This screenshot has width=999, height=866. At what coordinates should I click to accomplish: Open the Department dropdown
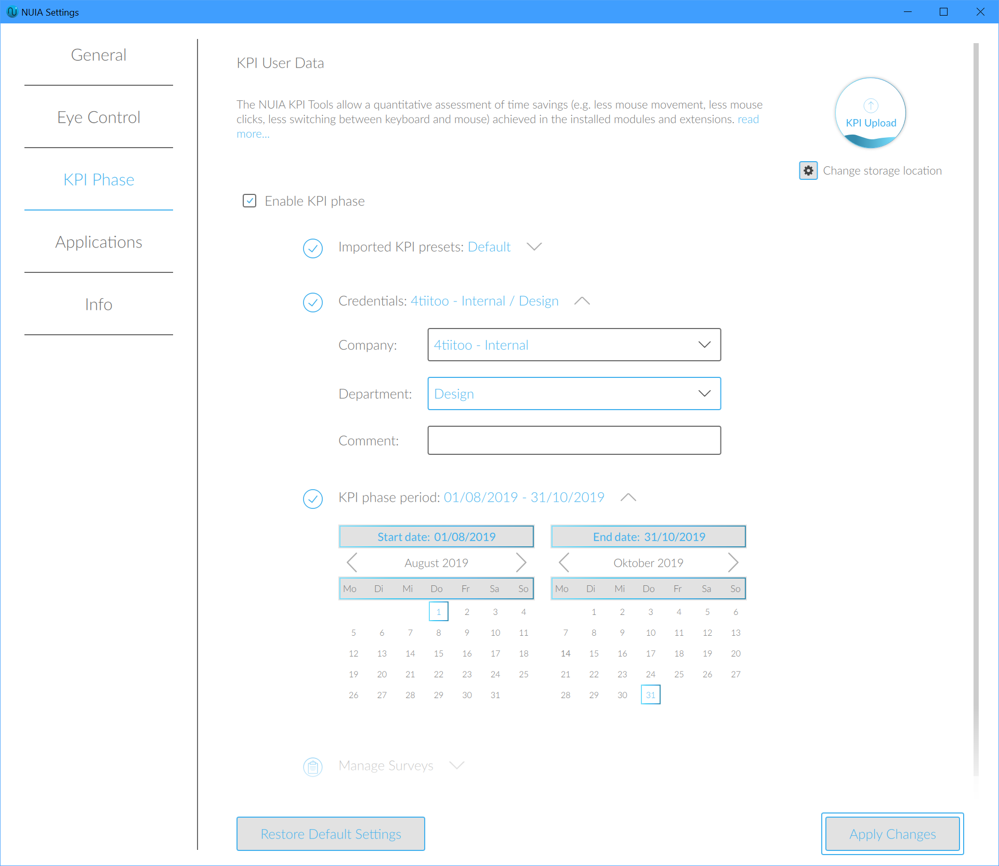(x=574, y=393)
